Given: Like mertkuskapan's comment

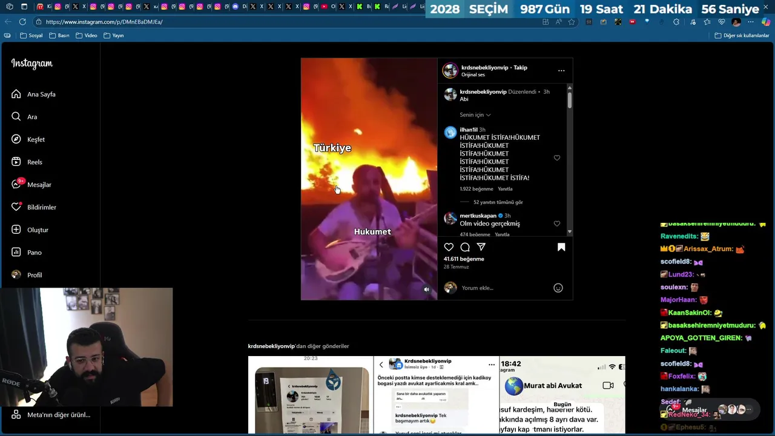Looking at the screenshot, I should click(557, 223).
